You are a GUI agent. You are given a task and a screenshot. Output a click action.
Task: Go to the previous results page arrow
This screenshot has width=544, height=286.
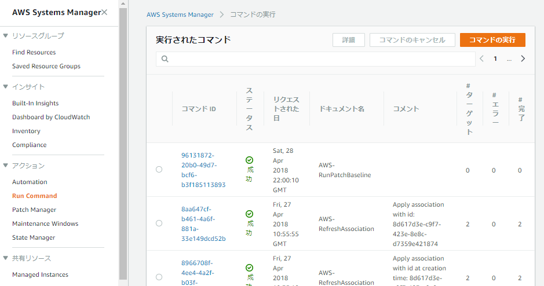coord(481,58)
